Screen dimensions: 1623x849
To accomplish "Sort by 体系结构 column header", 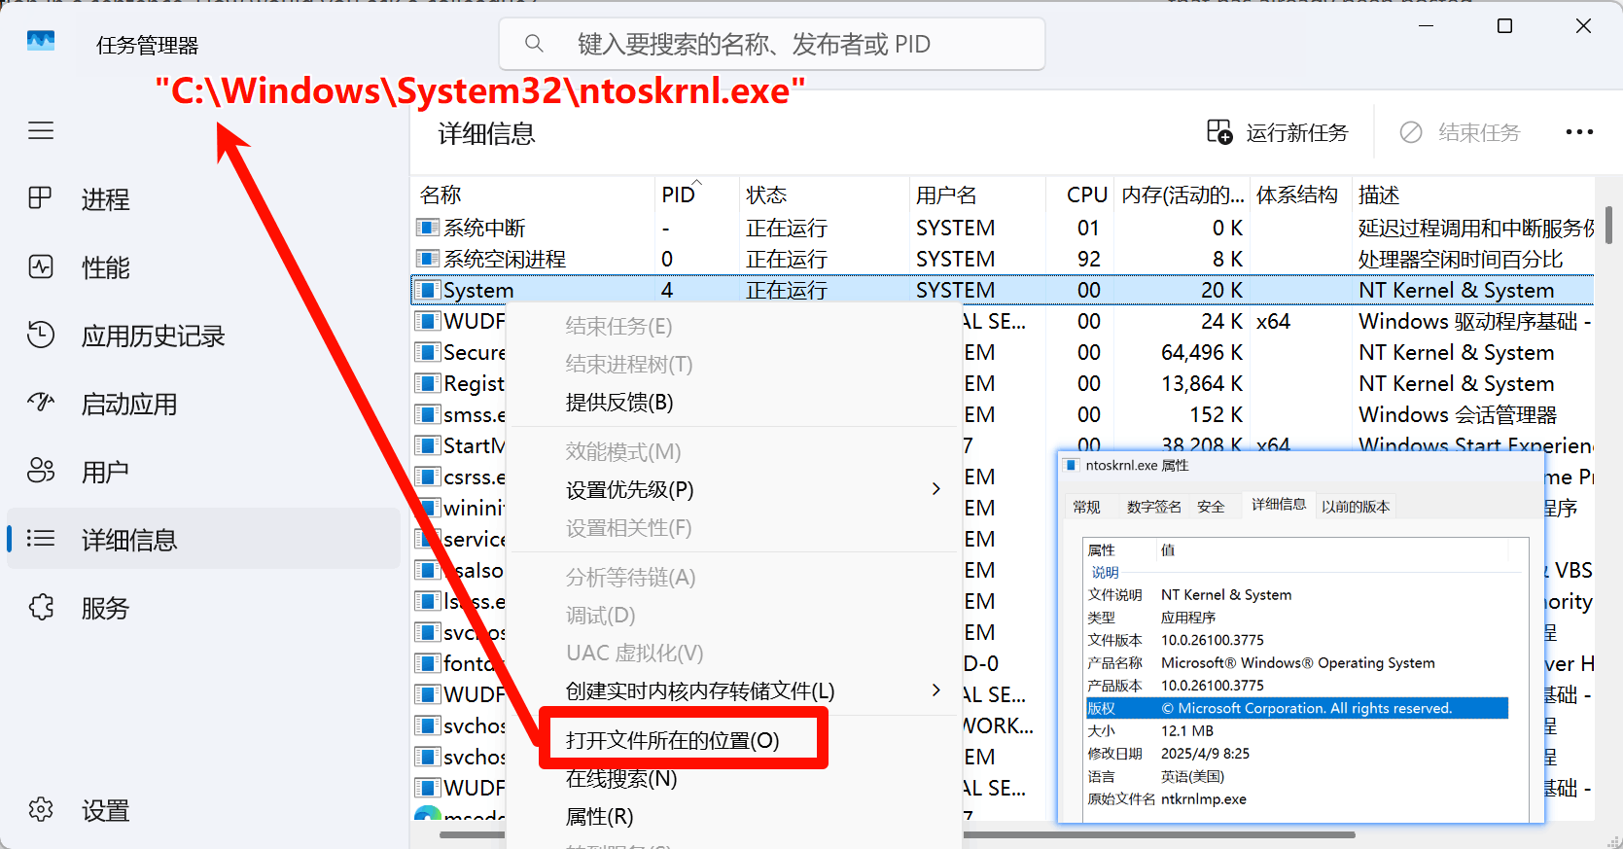I will pos(1301,195).
